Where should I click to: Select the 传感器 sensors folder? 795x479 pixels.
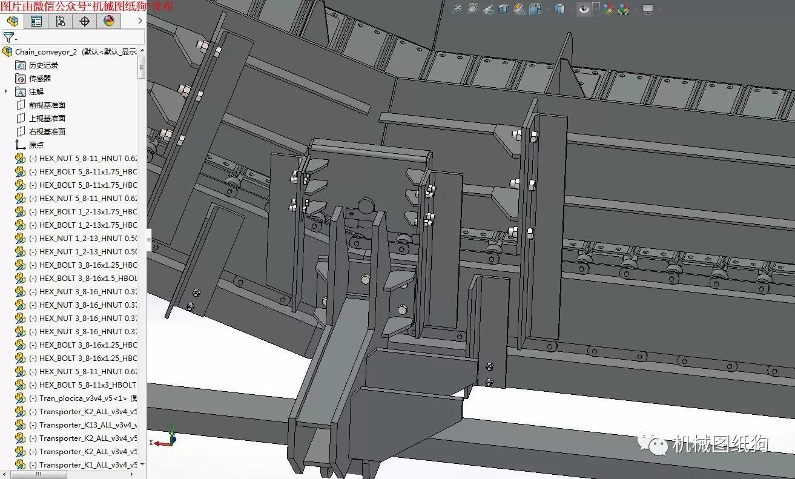click(x=33, y=79)
